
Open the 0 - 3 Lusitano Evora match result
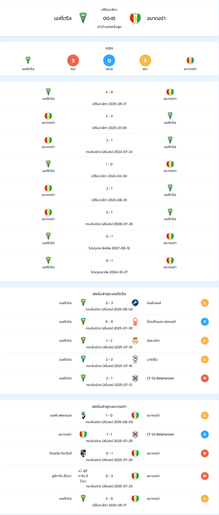pyautogui.click(x=109, y=476)
